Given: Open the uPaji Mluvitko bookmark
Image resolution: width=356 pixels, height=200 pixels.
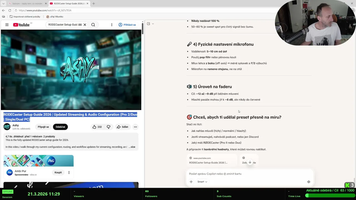Looking at the screenshot, I should tap(55, 17).
